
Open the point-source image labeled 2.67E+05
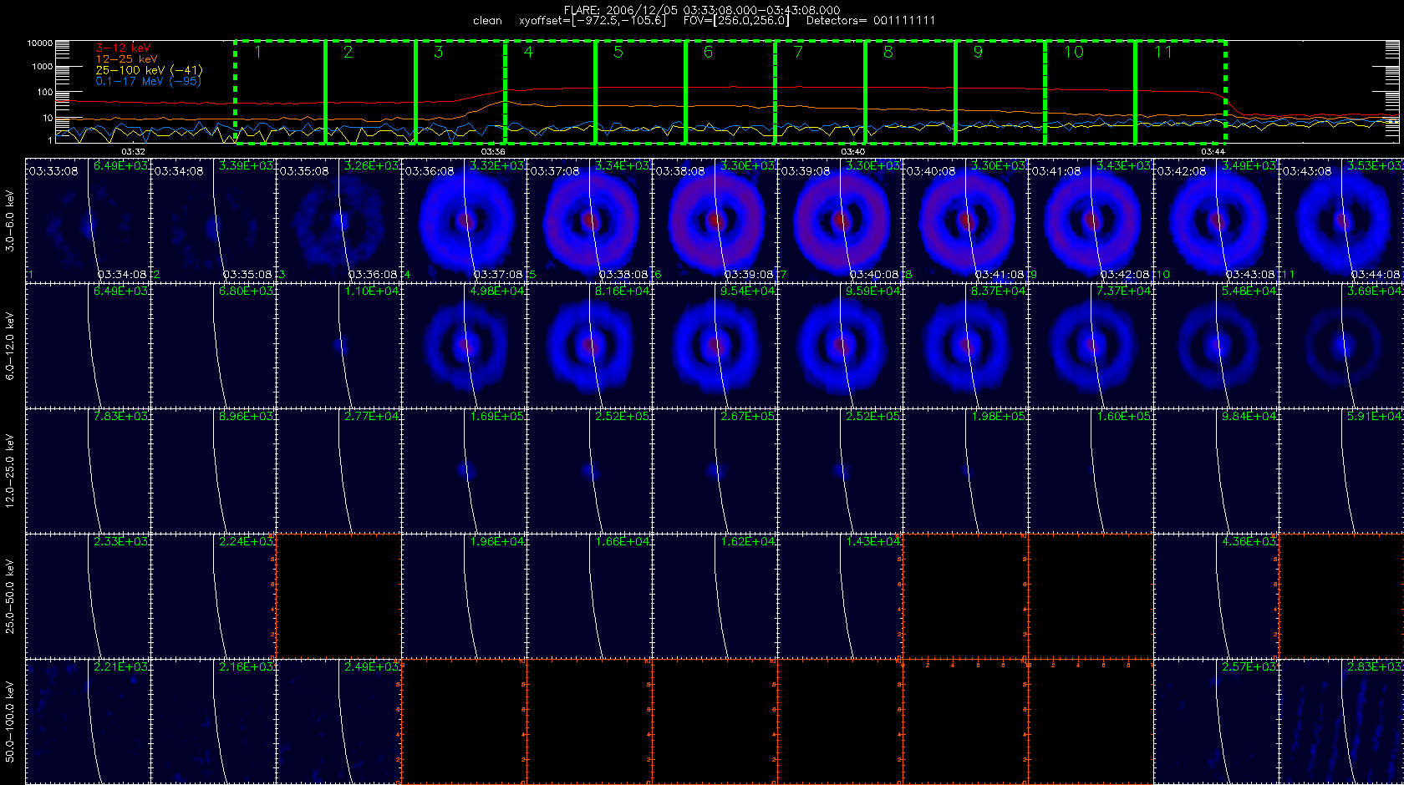tap(715, 471)
